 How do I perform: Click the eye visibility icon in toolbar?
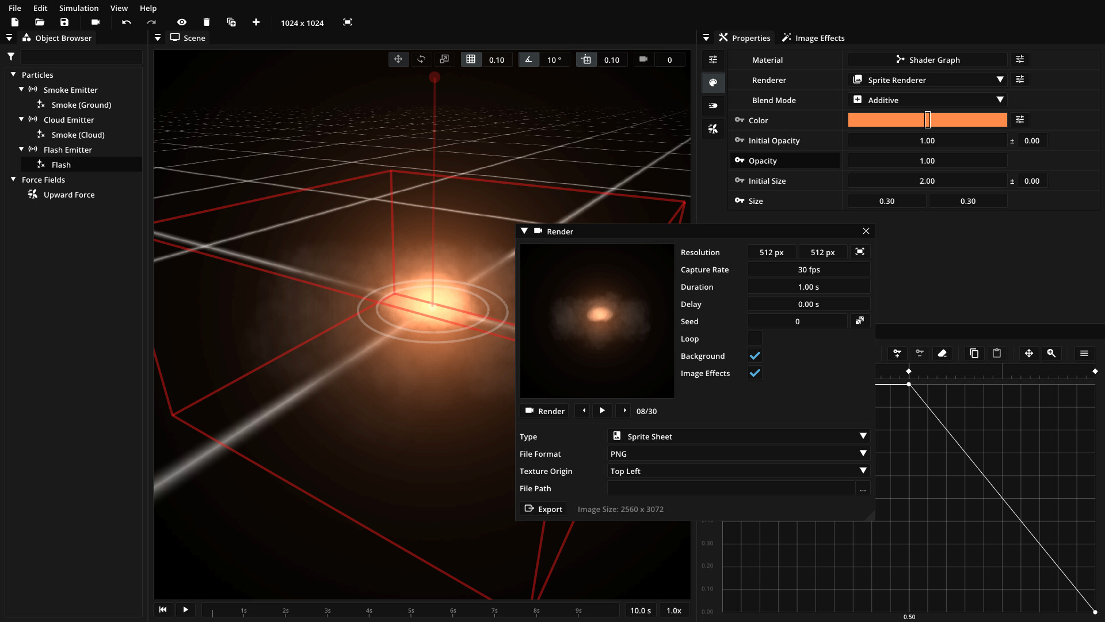[182, 22]
